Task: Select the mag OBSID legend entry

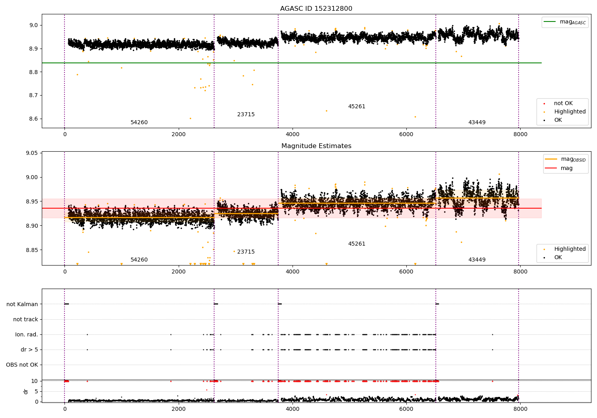Action: click(x=566, y=159)
